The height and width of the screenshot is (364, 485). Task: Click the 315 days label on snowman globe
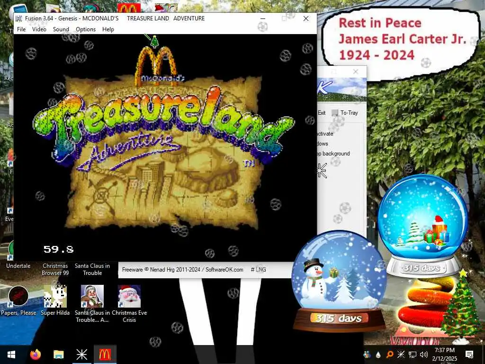[x=339, y=318]
